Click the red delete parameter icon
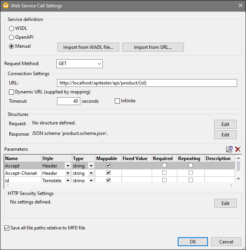 (x=237, y=149)
